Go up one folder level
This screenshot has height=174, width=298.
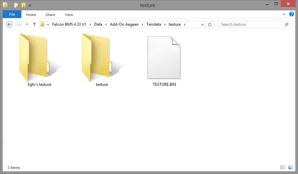(34, 24)
